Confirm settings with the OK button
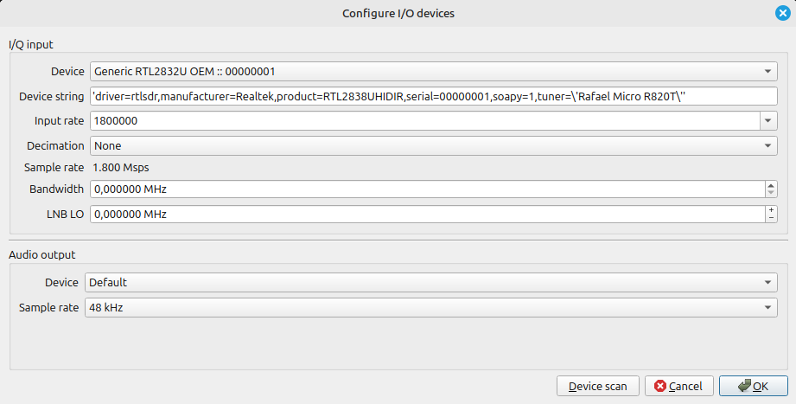 click(754, 386)
